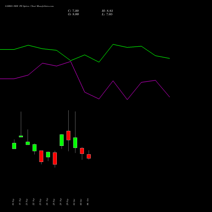Select the green candle for 01 Oct

coord(75,142)
